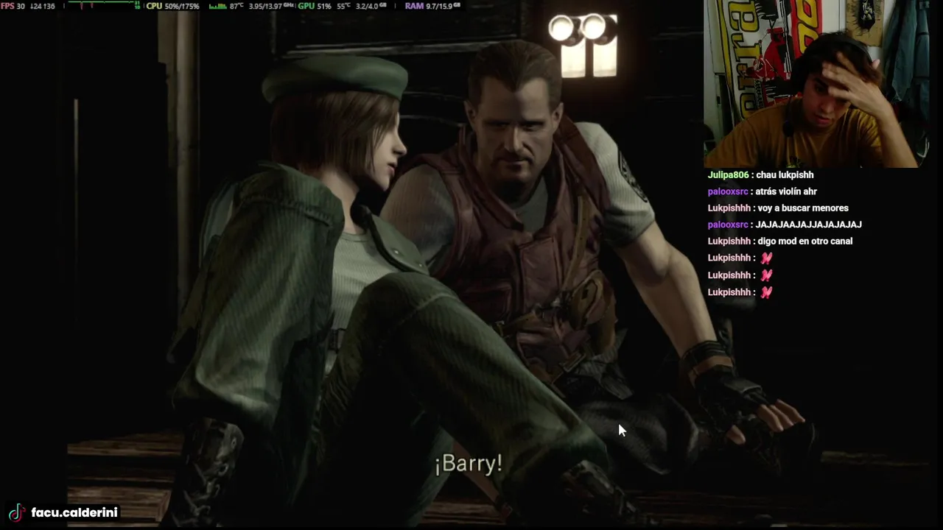The image size is (943, 530).
Task: Click the JAJAJAAJAJJAJAJAJAJ chat message
Action: (808, 225)
